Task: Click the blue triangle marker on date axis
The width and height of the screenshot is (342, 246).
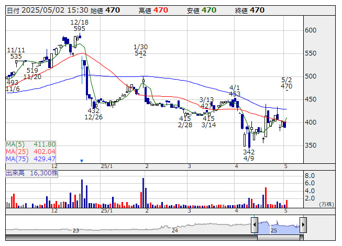Action: 82,161
